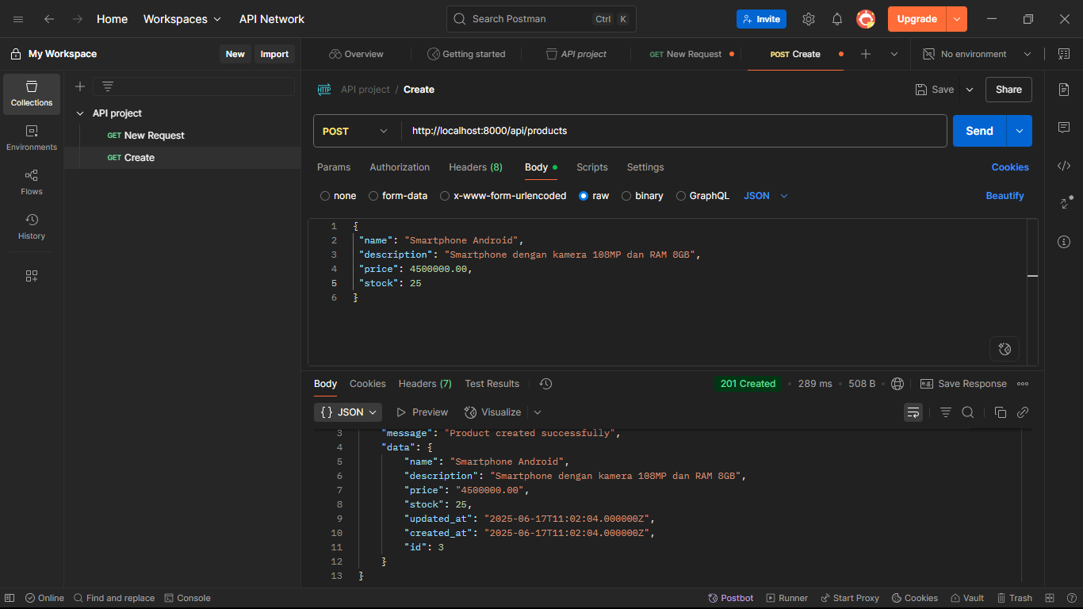The width and height of the screenshot is (1083, 609).
Task: Open the Test Results response tab
Action: [492, 384]
